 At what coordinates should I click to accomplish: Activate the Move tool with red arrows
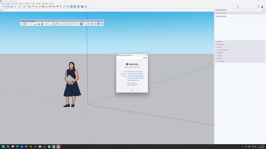pyautogui.click(x=36, y=7)
